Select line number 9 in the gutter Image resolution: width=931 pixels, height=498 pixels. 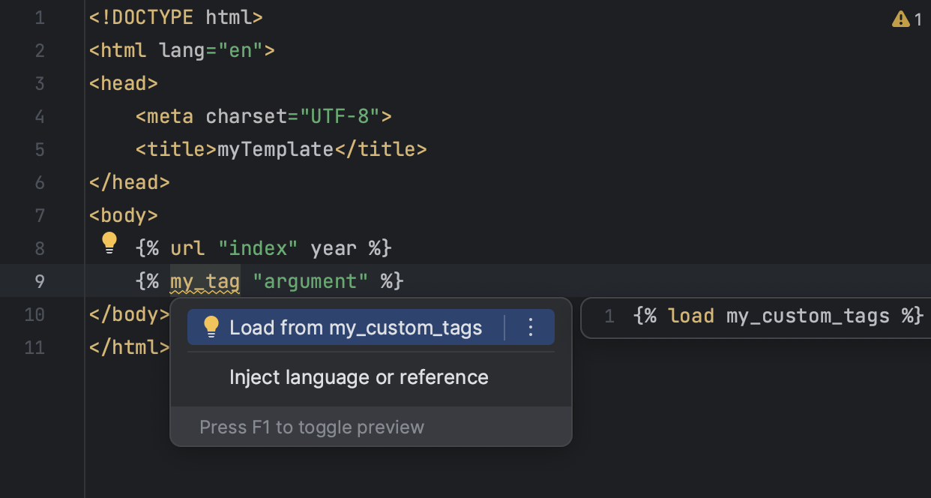click(39, 281)
